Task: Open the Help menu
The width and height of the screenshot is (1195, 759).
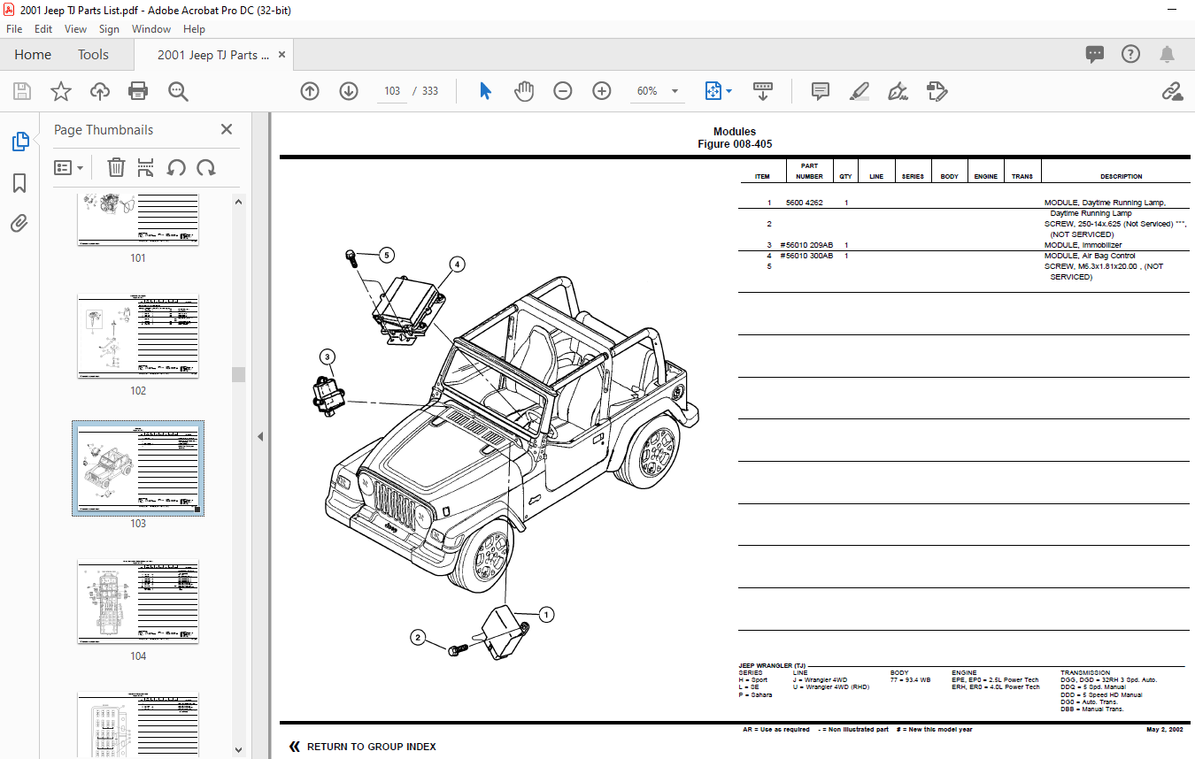Action: click(x=194, y=29)
